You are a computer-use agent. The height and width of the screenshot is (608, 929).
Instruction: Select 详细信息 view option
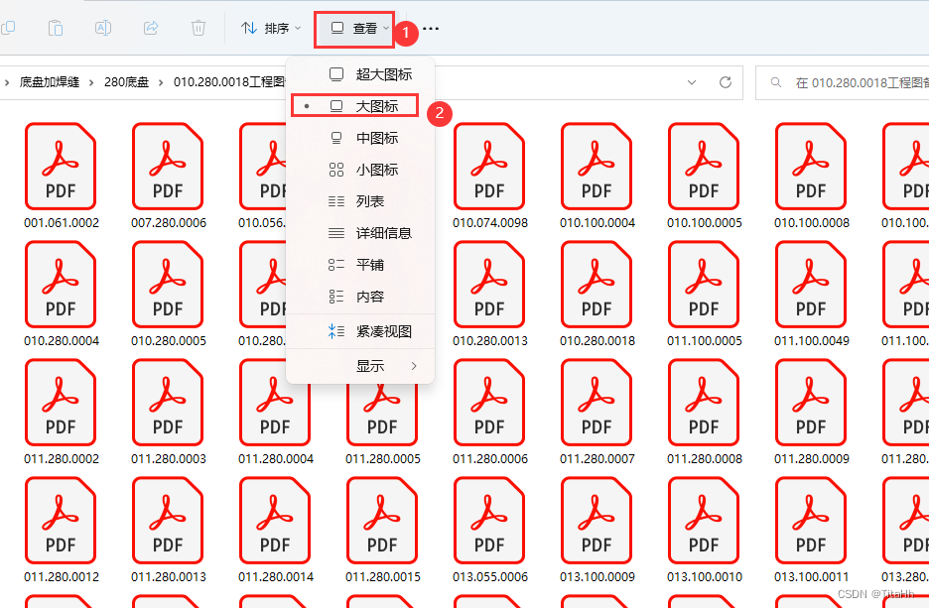360,233
